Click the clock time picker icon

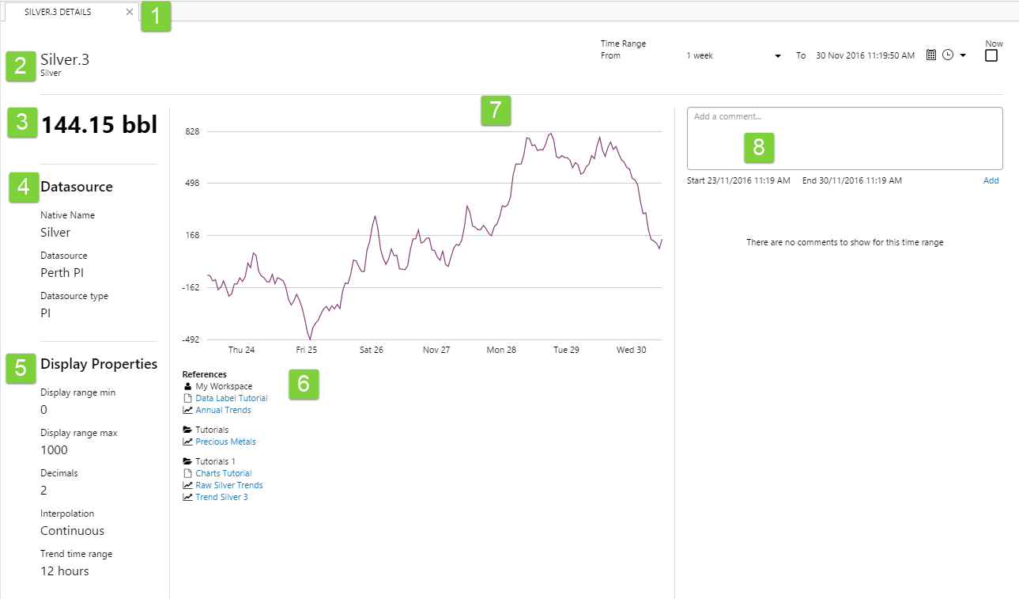[948, 55]
